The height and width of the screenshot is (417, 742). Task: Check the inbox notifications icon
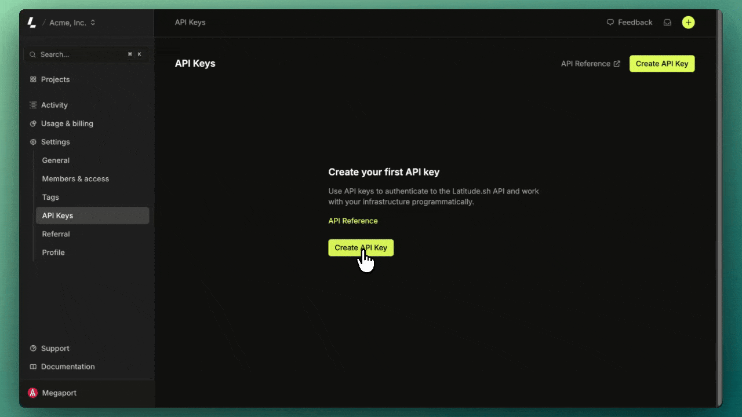pyautogui.click(x=667, y=22)
